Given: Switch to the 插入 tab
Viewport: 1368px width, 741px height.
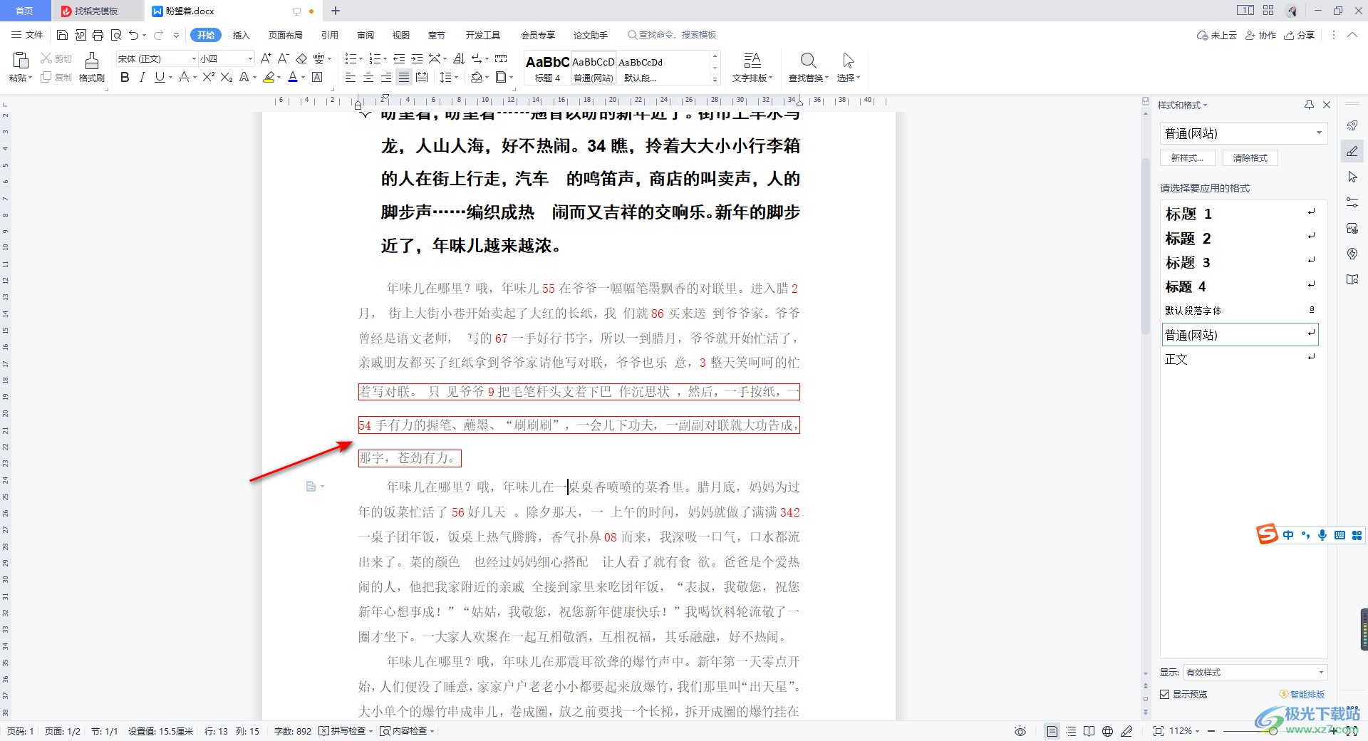Looking at the screenshot, I should (x=242, y=35).
